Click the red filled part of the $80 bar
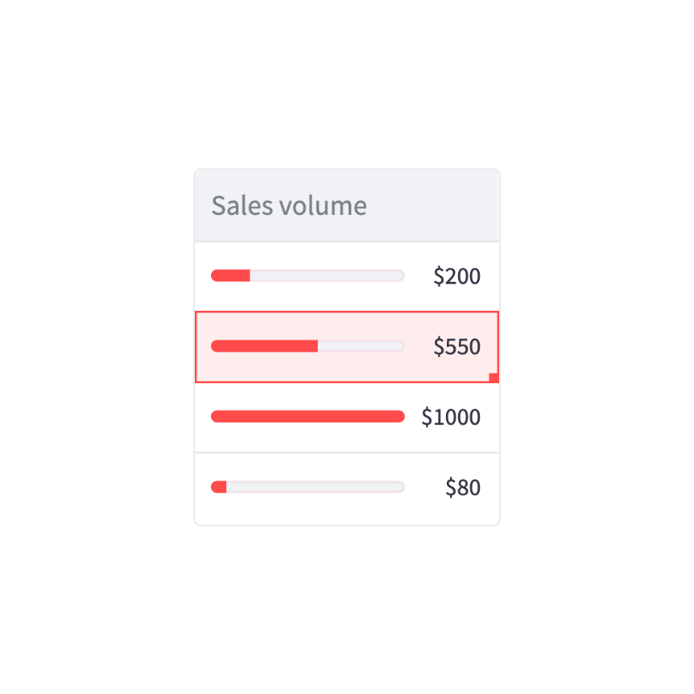The width and height of the screenshot is (694, 694). (219, 487)
